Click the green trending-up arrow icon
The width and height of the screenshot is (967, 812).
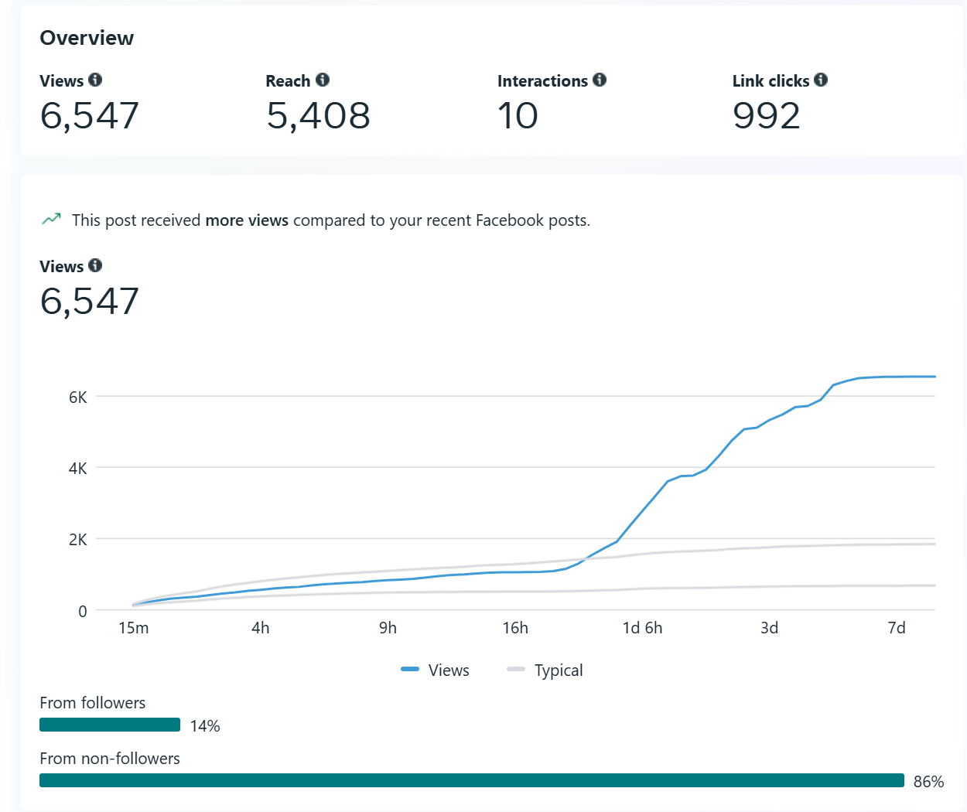point(51,220)
